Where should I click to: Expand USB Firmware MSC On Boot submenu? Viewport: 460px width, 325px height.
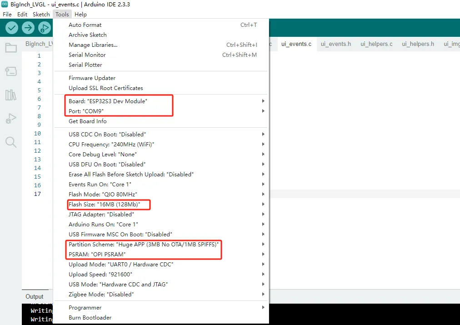(x=161, y=235)
